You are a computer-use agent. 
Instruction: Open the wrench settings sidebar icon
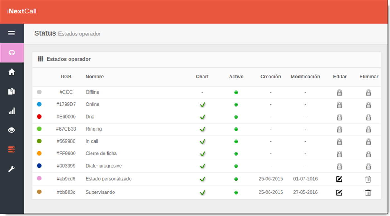[11, 169]
